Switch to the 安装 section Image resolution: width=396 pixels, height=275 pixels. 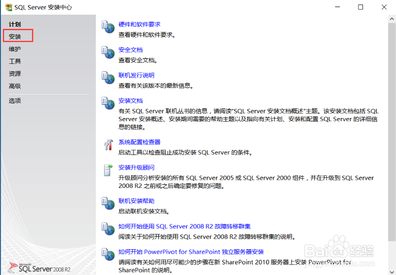pos(15,36)
